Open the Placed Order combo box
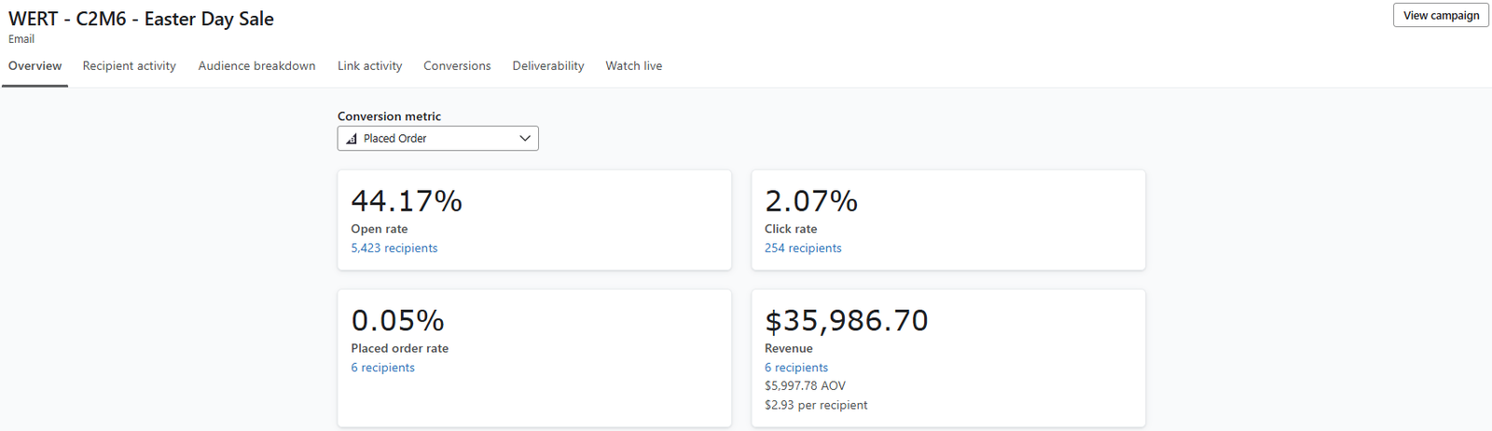The width and height of the screenshot is (1492, 431). click(x=437, y=139)
